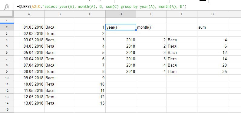
Task: Click cell with date 07.04.2018
Action: pyautogui.click(x=29, y=65)
